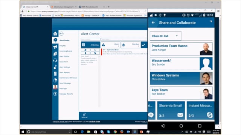Open the user profile photo in sidebar
The height and width of the screenshot is (135, 241).
coord(55,87)
